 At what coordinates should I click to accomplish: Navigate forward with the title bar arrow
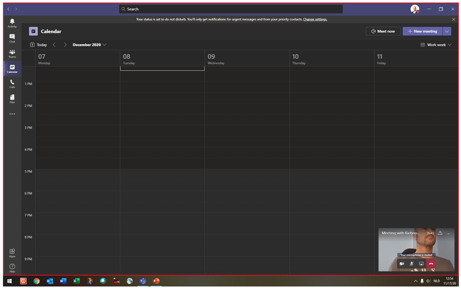pos(16,9)
